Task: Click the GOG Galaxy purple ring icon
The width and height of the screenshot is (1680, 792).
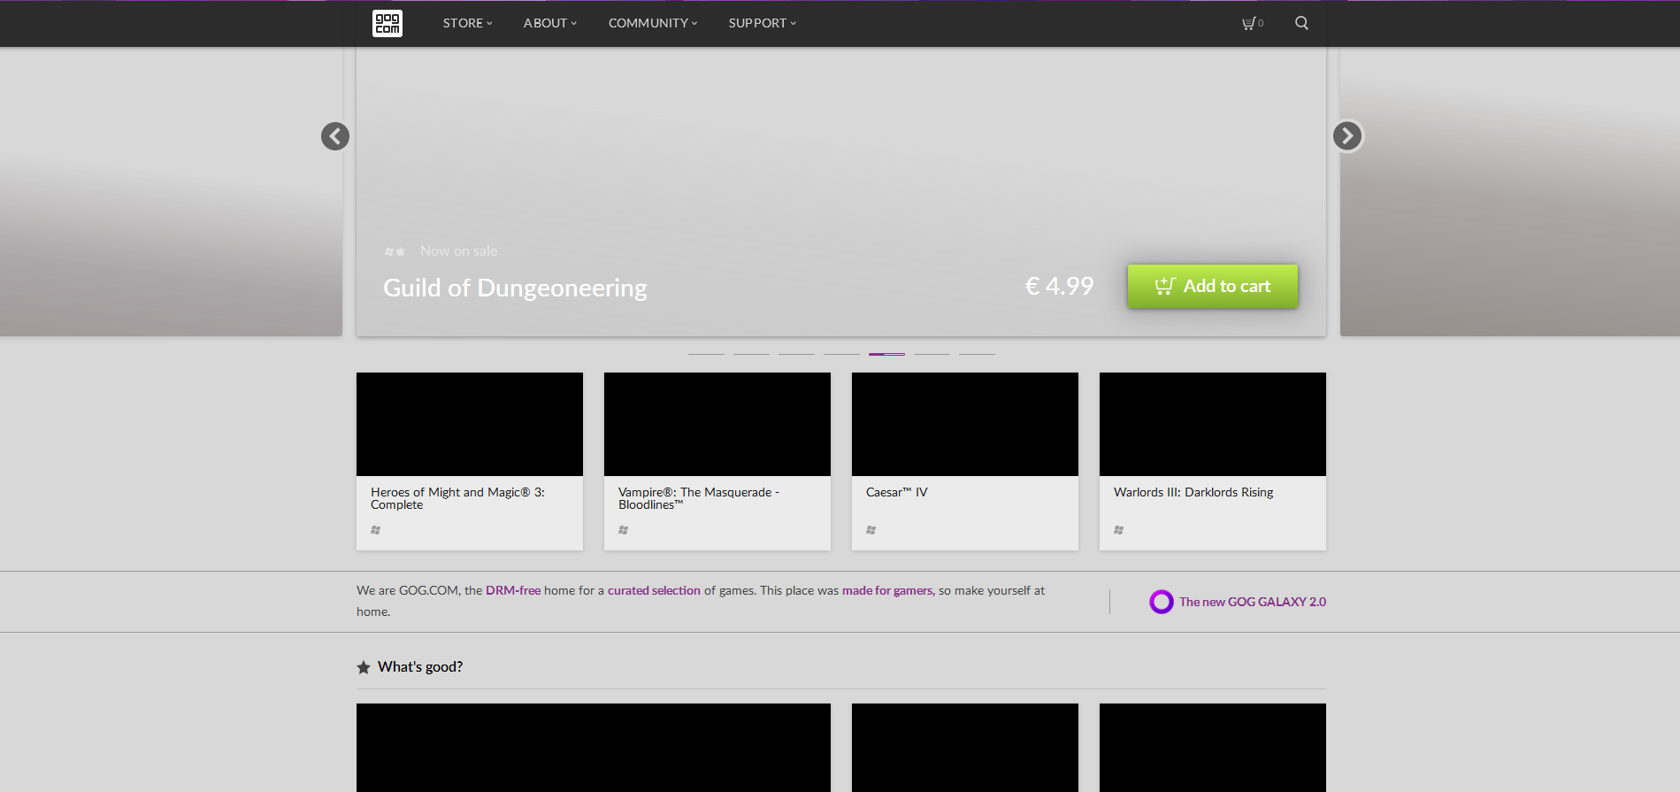Action: tap(1162, 602)
